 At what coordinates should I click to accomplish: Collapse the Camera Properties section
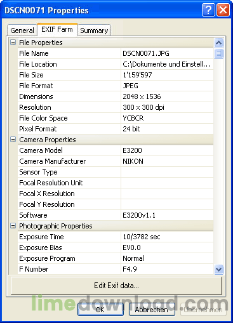[13, 140]
